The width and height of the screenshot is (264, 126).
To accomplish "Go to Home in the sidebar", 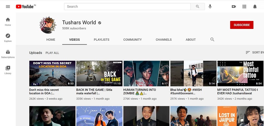I will coord(8,22).
